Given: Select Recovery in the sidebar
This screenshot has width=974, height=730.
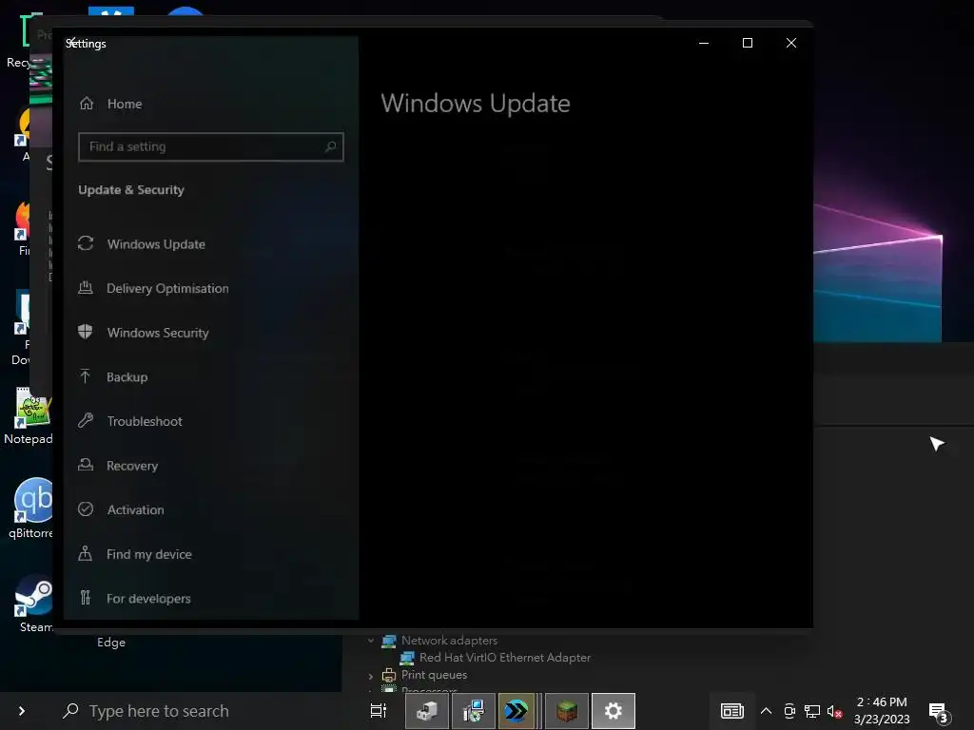Looking at the screenshot, I should point(131,466).
